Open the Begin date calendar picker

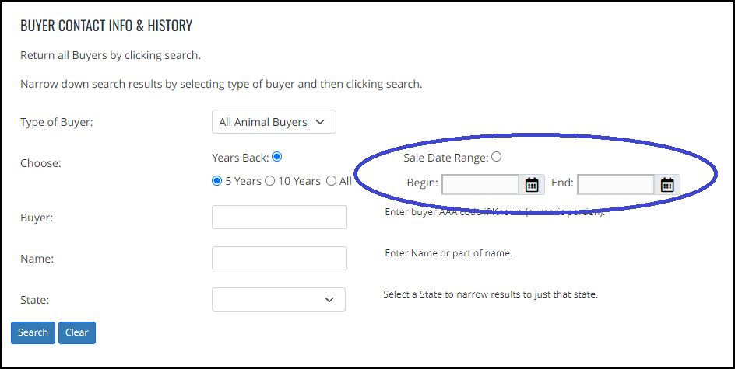click(x=532, y=184)
